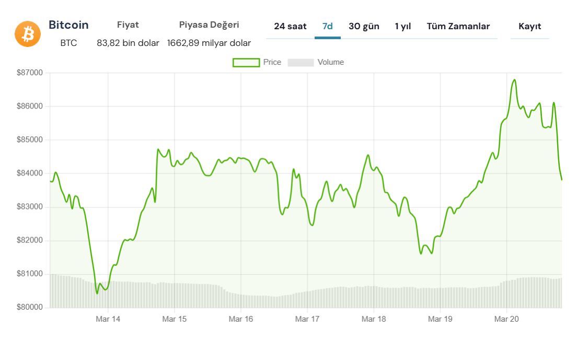
Task: Click the Mar 19 date label
Action: pyautogui.click(x=440, y=319)
